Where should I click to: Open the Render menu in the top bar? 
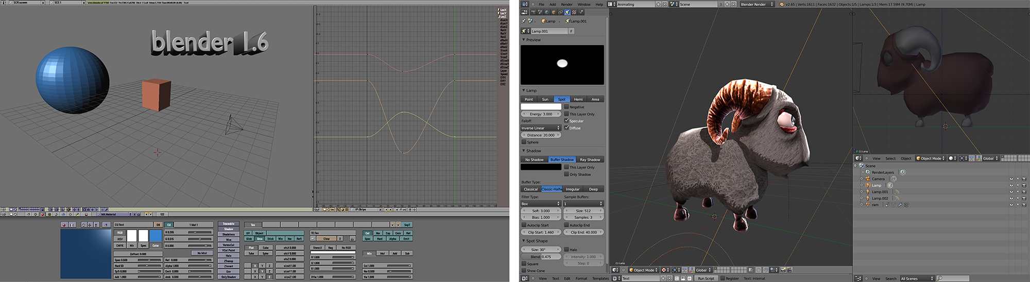tap(566, 4)
